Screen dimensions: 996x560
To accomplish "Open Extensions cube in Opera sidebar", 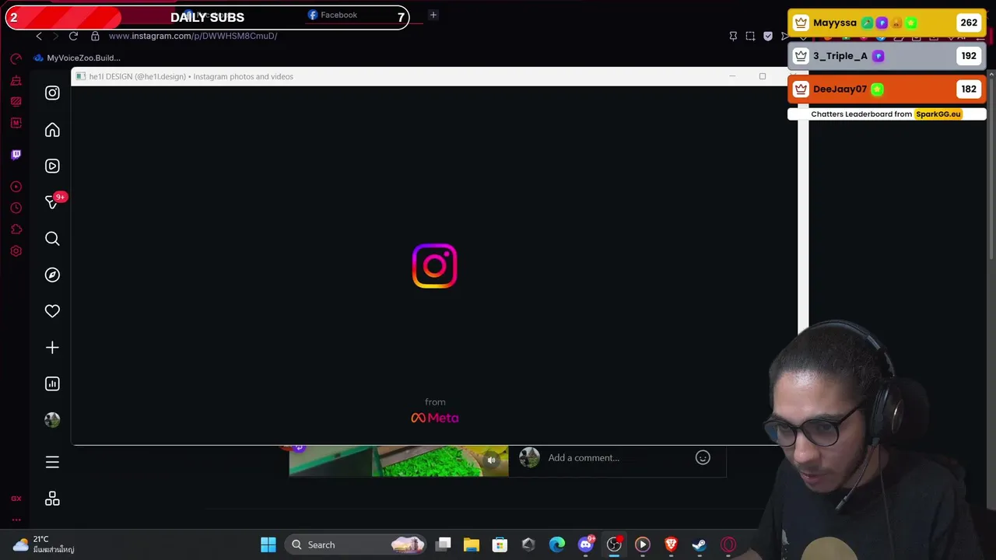I will coord(16,229).
